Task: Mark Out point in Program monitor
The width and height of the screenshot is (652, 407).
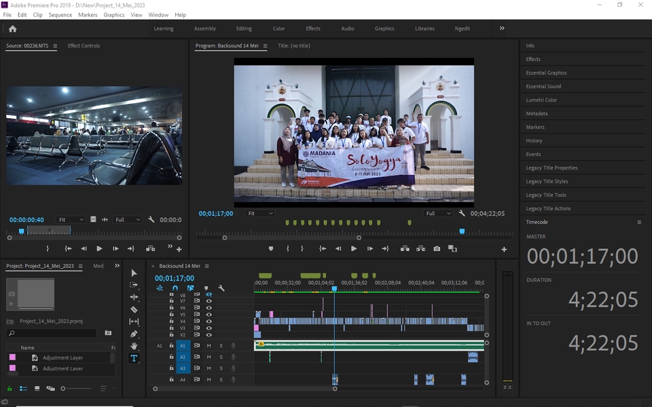Action: 302,249
